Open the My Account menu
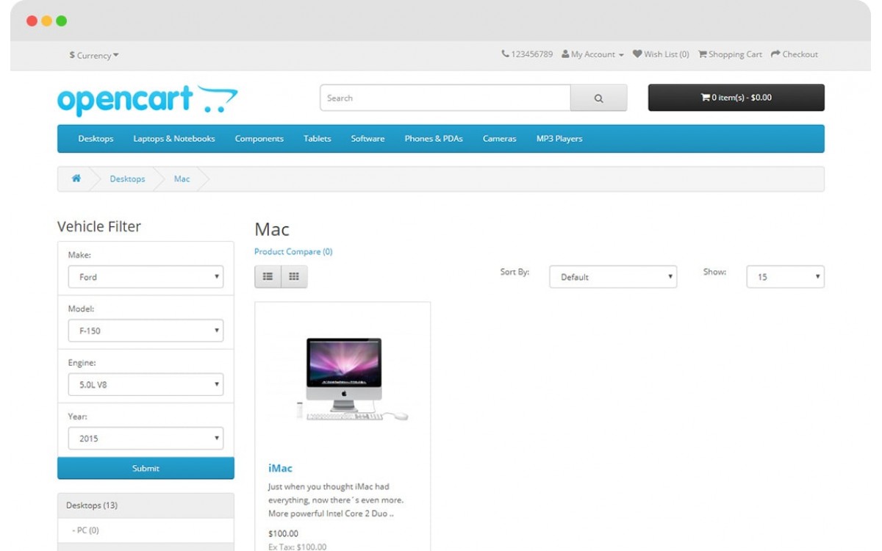The width and height of the screenshot is (882, 551). click(x=592, y=54)
